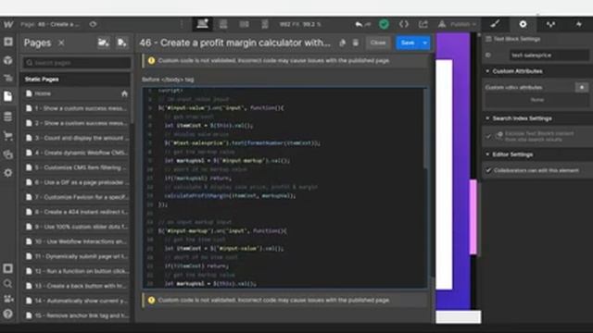The width and height of the screenshot is (593, 333).
Task: Open the Ecommerce cart panel
Action: pos(8,136)
